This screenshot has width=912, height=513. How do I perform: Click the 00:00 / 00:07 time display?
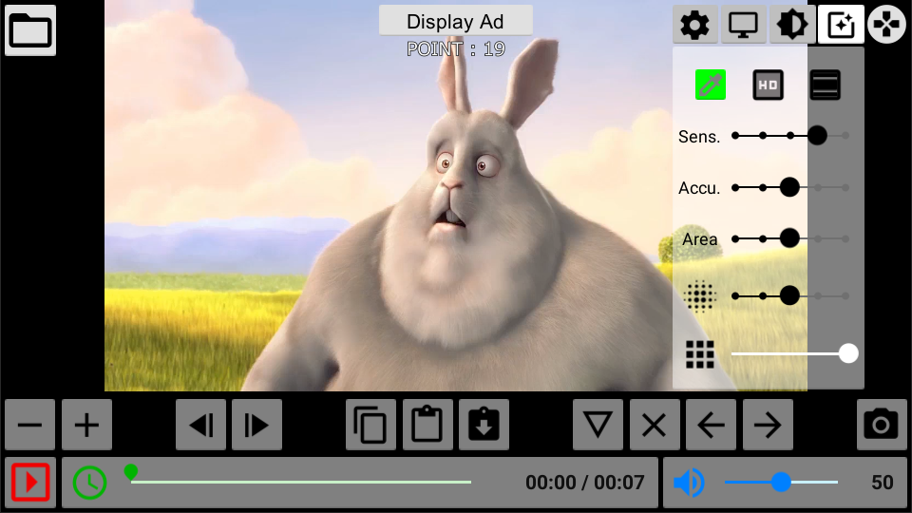[x=584, y=483]
